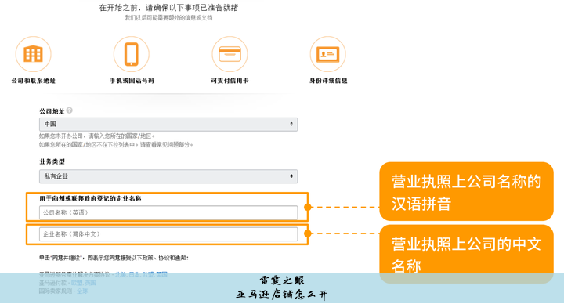
Task: Click the 公司和联系地址 caption
Action: (x=34, y=81)
